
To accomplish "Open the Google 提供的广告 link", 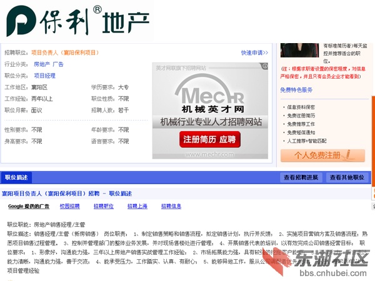I will pyautogui.click(x=29, y=206).
